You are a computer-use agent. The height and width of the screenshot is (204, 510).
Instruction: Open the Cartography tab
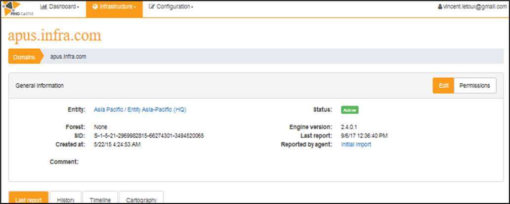[141, 198]
